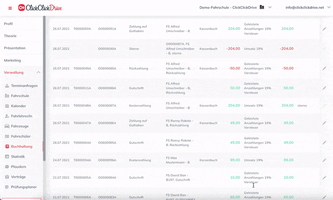Click transaction number T0000011A
Image resolution: width=333 pixels, height=200 pixels.
(82, 88)
